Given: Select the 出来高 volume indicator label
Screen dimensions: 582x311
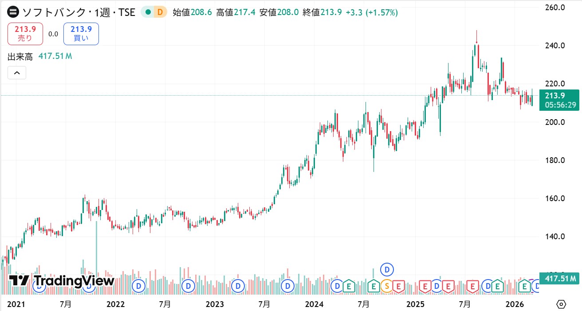Looking at the screenshot, I should point(20,56).
